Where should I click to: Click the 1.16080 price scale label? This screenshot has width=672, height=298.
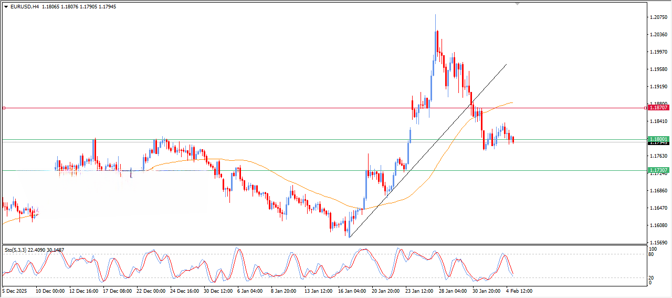(x=658, y=225)
